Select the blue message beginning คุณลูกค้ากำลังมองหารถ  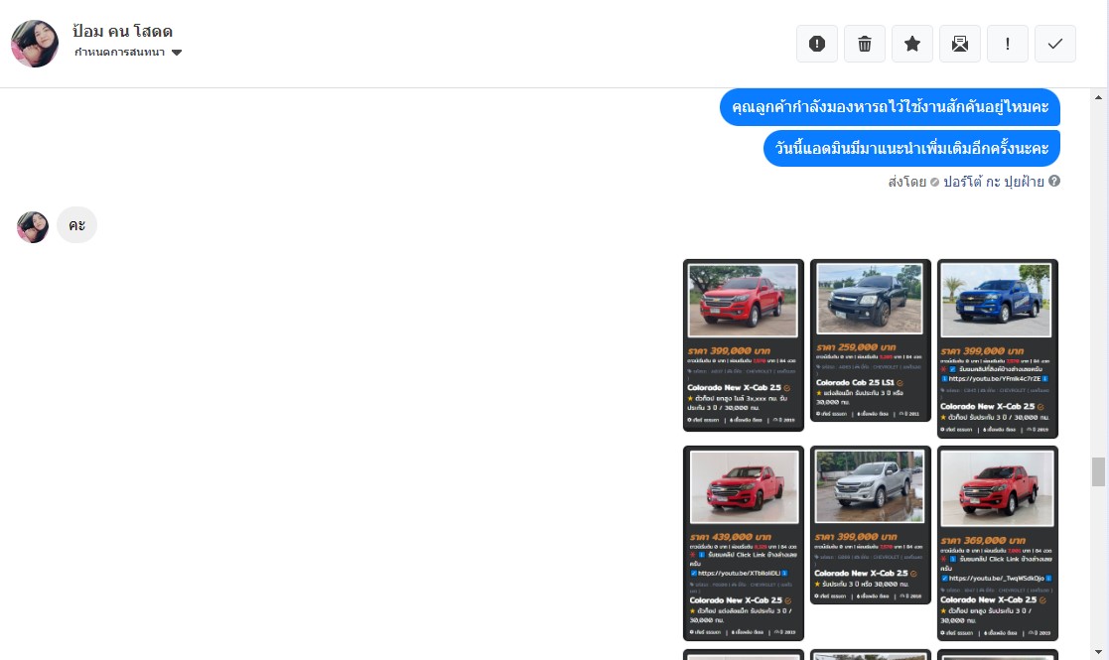pyautogui.click(x=890, y=107)
